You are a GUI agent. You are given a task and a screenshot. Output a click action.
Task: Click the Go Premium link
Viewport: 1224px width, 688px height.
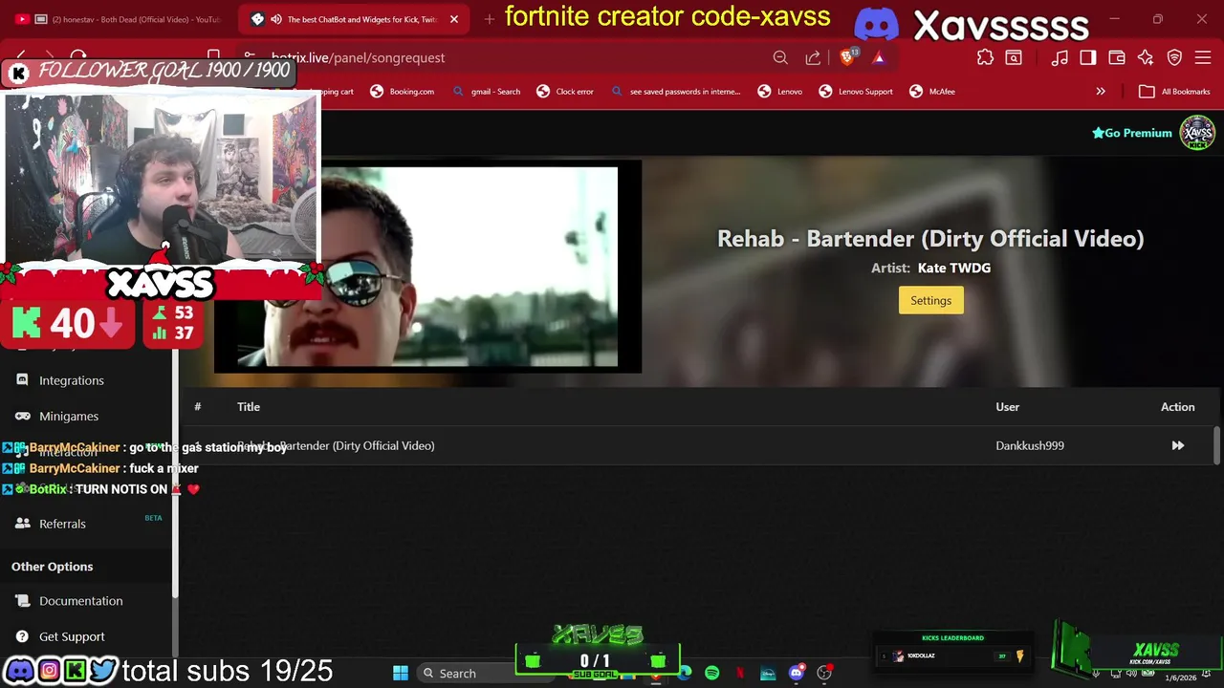[1132, 133]
